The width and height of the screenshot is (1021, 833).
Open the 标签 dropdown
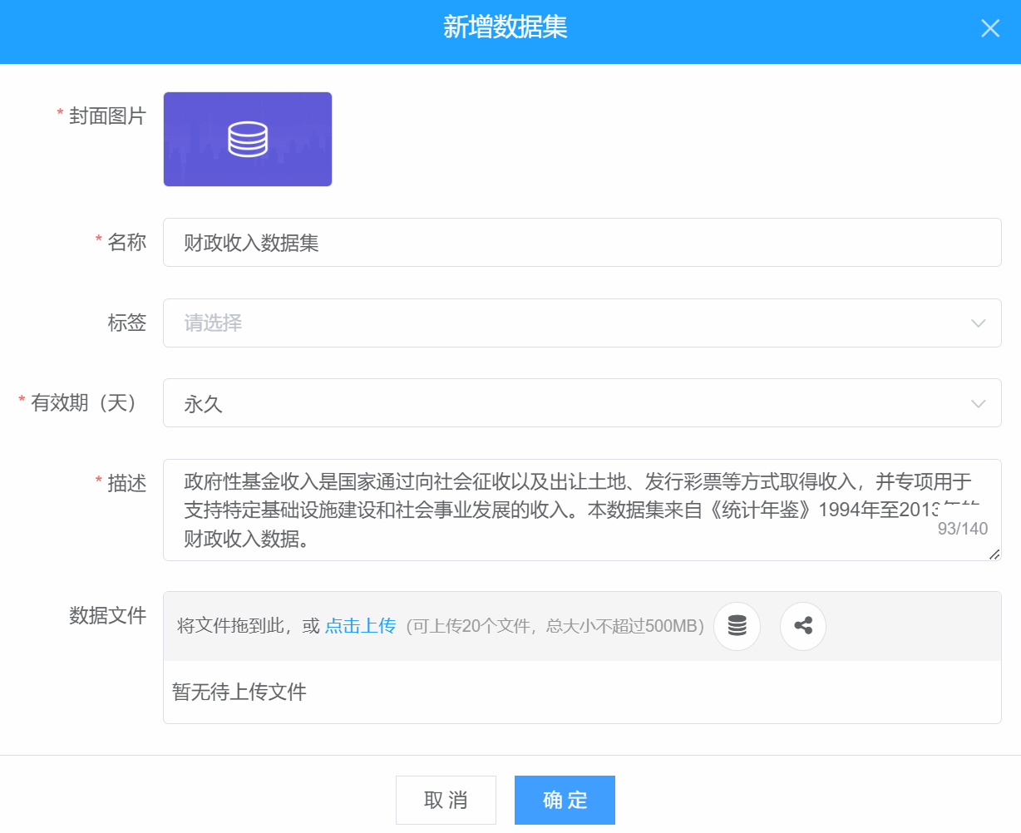click(x=582, y=323)
